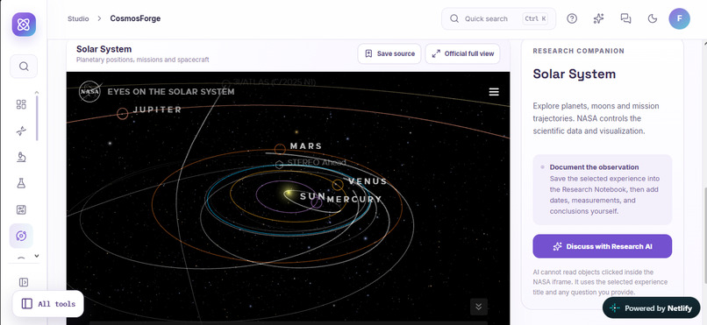Toggle the sidebar panel expand icon

24,282
